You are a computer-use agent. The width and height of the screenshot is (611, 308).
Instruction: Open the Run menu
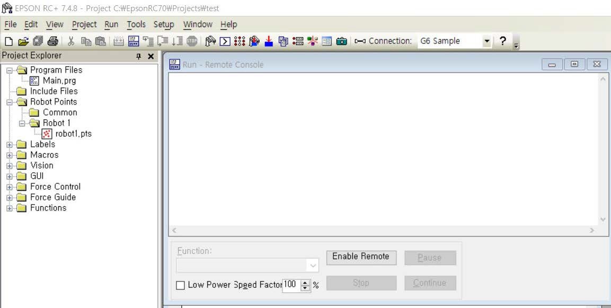111,24
